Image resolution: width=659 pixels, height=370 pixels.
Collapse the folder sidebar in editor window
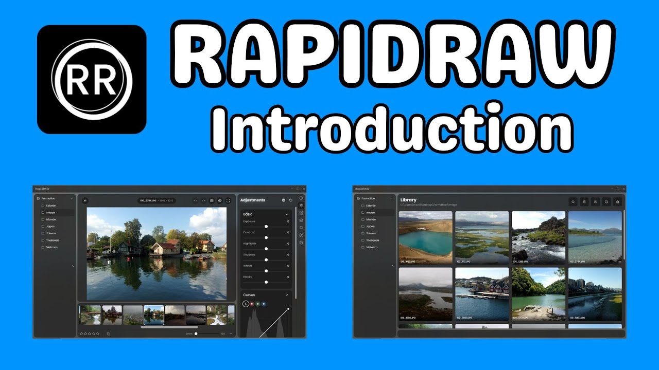tap(73, 266)
